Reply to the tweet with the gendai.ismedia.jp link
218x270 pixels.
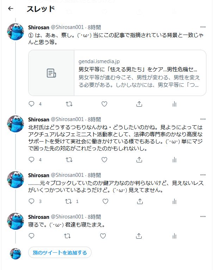pos(31,104)
